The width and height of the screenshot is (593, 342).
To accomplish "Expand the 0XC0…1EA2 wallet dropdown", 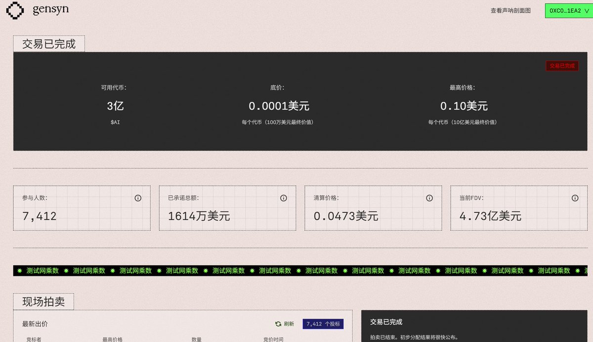I will tap(569, 10).
